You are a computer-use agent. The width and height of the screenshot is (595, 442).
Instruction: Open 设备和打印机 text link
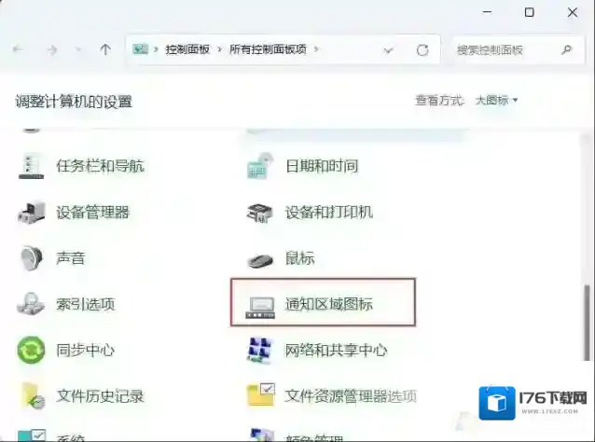pyautogui.click(x=329, y=213)
